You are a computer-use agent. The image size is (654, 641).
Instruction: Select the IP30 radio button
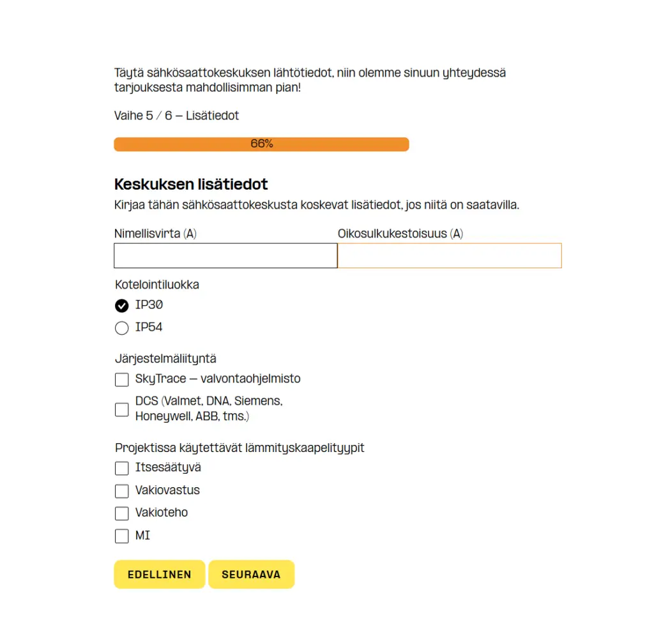(122, 306)
